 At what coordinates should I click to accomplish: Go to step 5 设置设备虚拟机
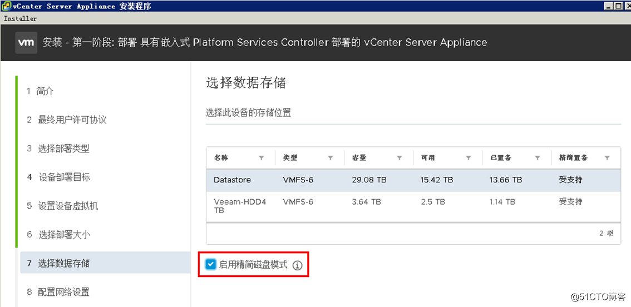[62, 206]
